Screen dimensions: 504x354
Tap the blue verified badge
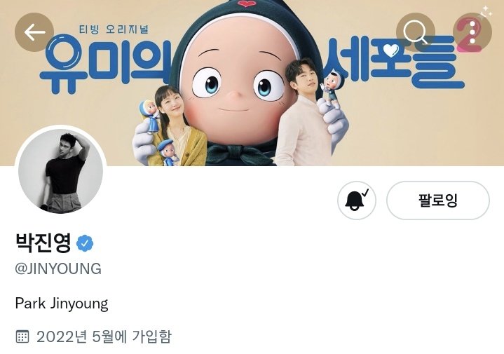click(85, 243)
